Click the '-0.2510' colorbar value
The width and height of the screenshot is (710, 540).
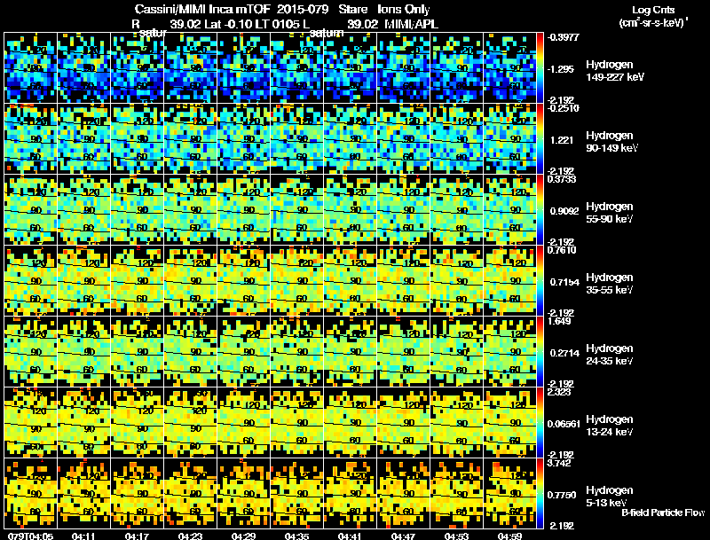point(564,108)
